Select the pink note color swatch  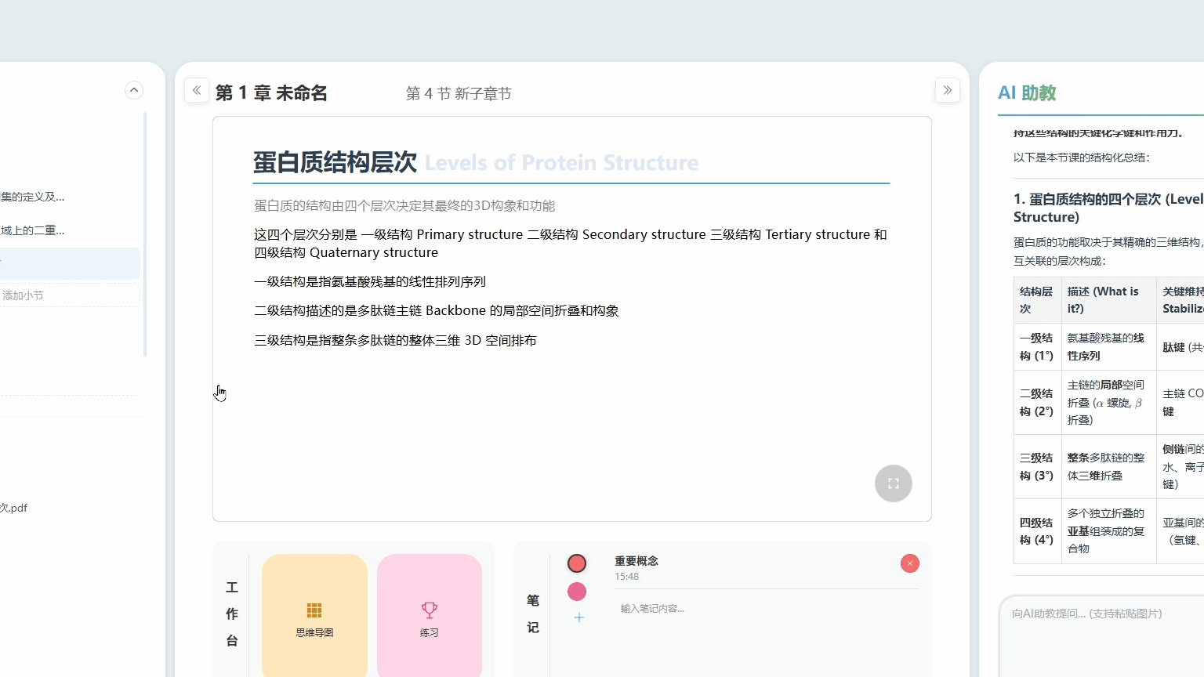577,592
